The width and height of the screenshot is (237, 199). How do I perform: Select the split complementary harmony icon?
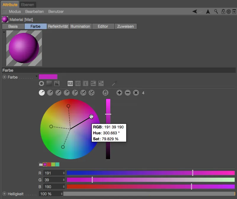point(67,93)
